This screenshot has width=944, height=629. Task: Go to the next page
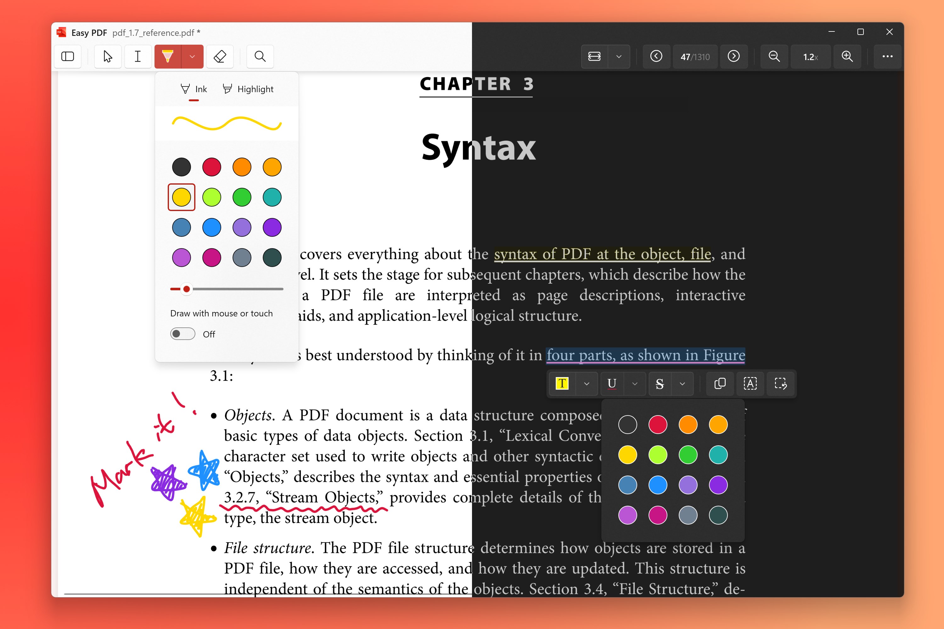pyautogui.click(x=734, y=57)
